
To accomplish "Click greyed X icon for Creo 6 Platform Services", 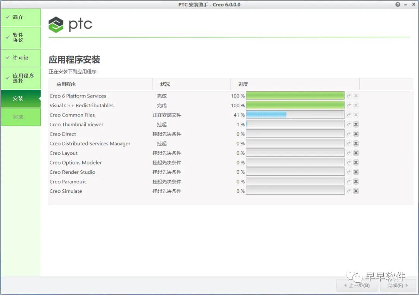I will point(356,96).
